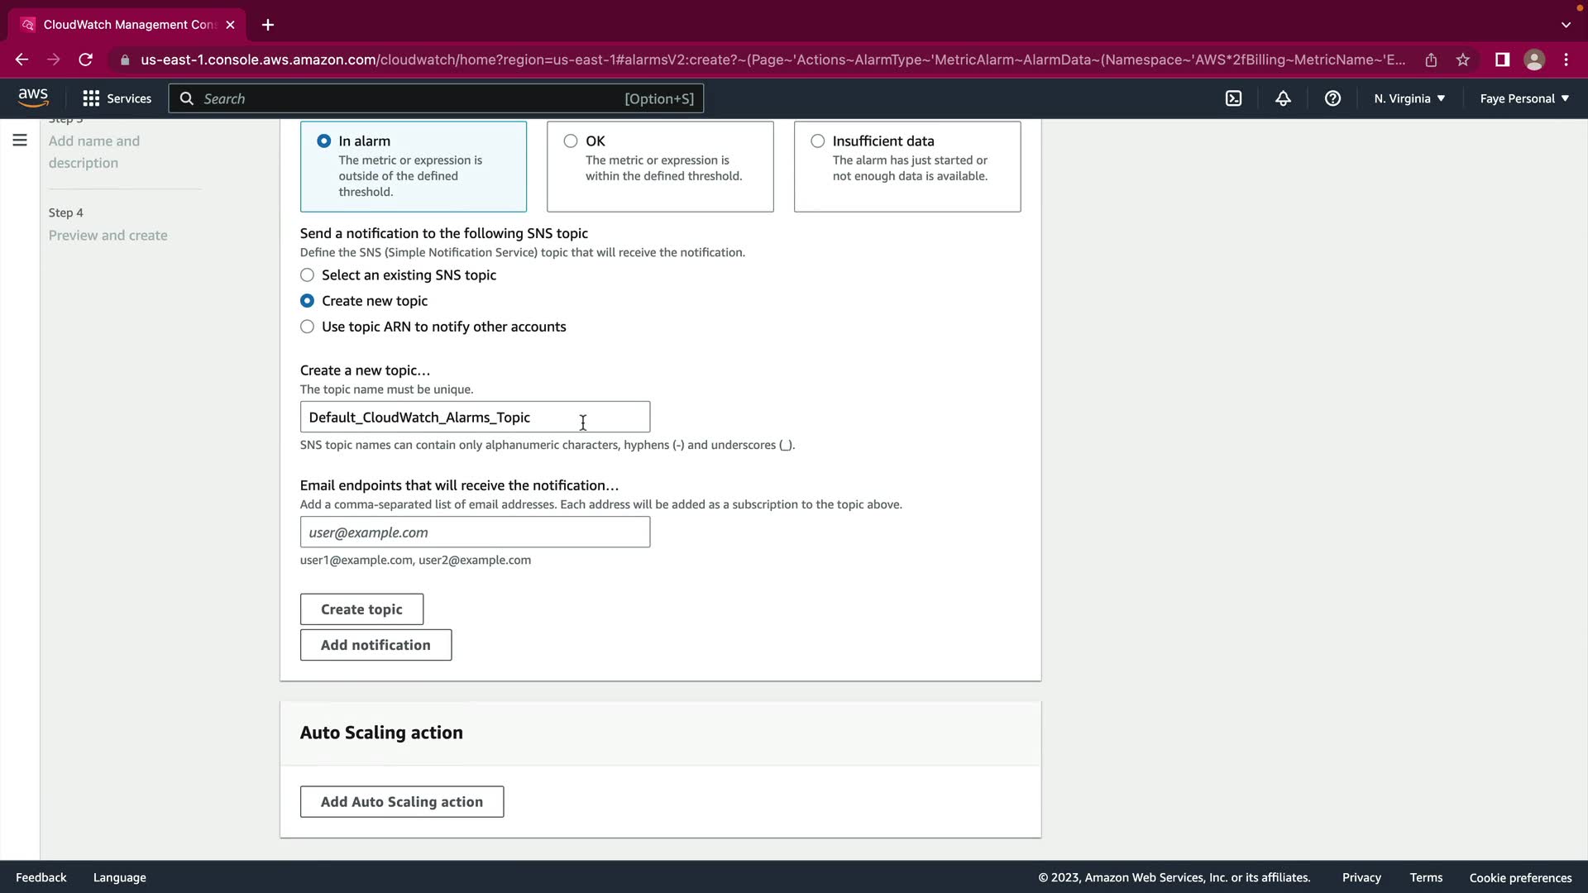Open the Faye Personal account menu
The height and width of the screenshot is (893, 1588).
1523,98
